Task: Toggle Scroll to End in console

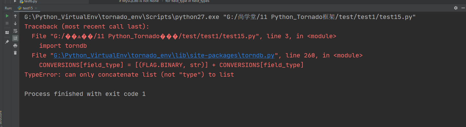Action: click(x=15, y=38)
